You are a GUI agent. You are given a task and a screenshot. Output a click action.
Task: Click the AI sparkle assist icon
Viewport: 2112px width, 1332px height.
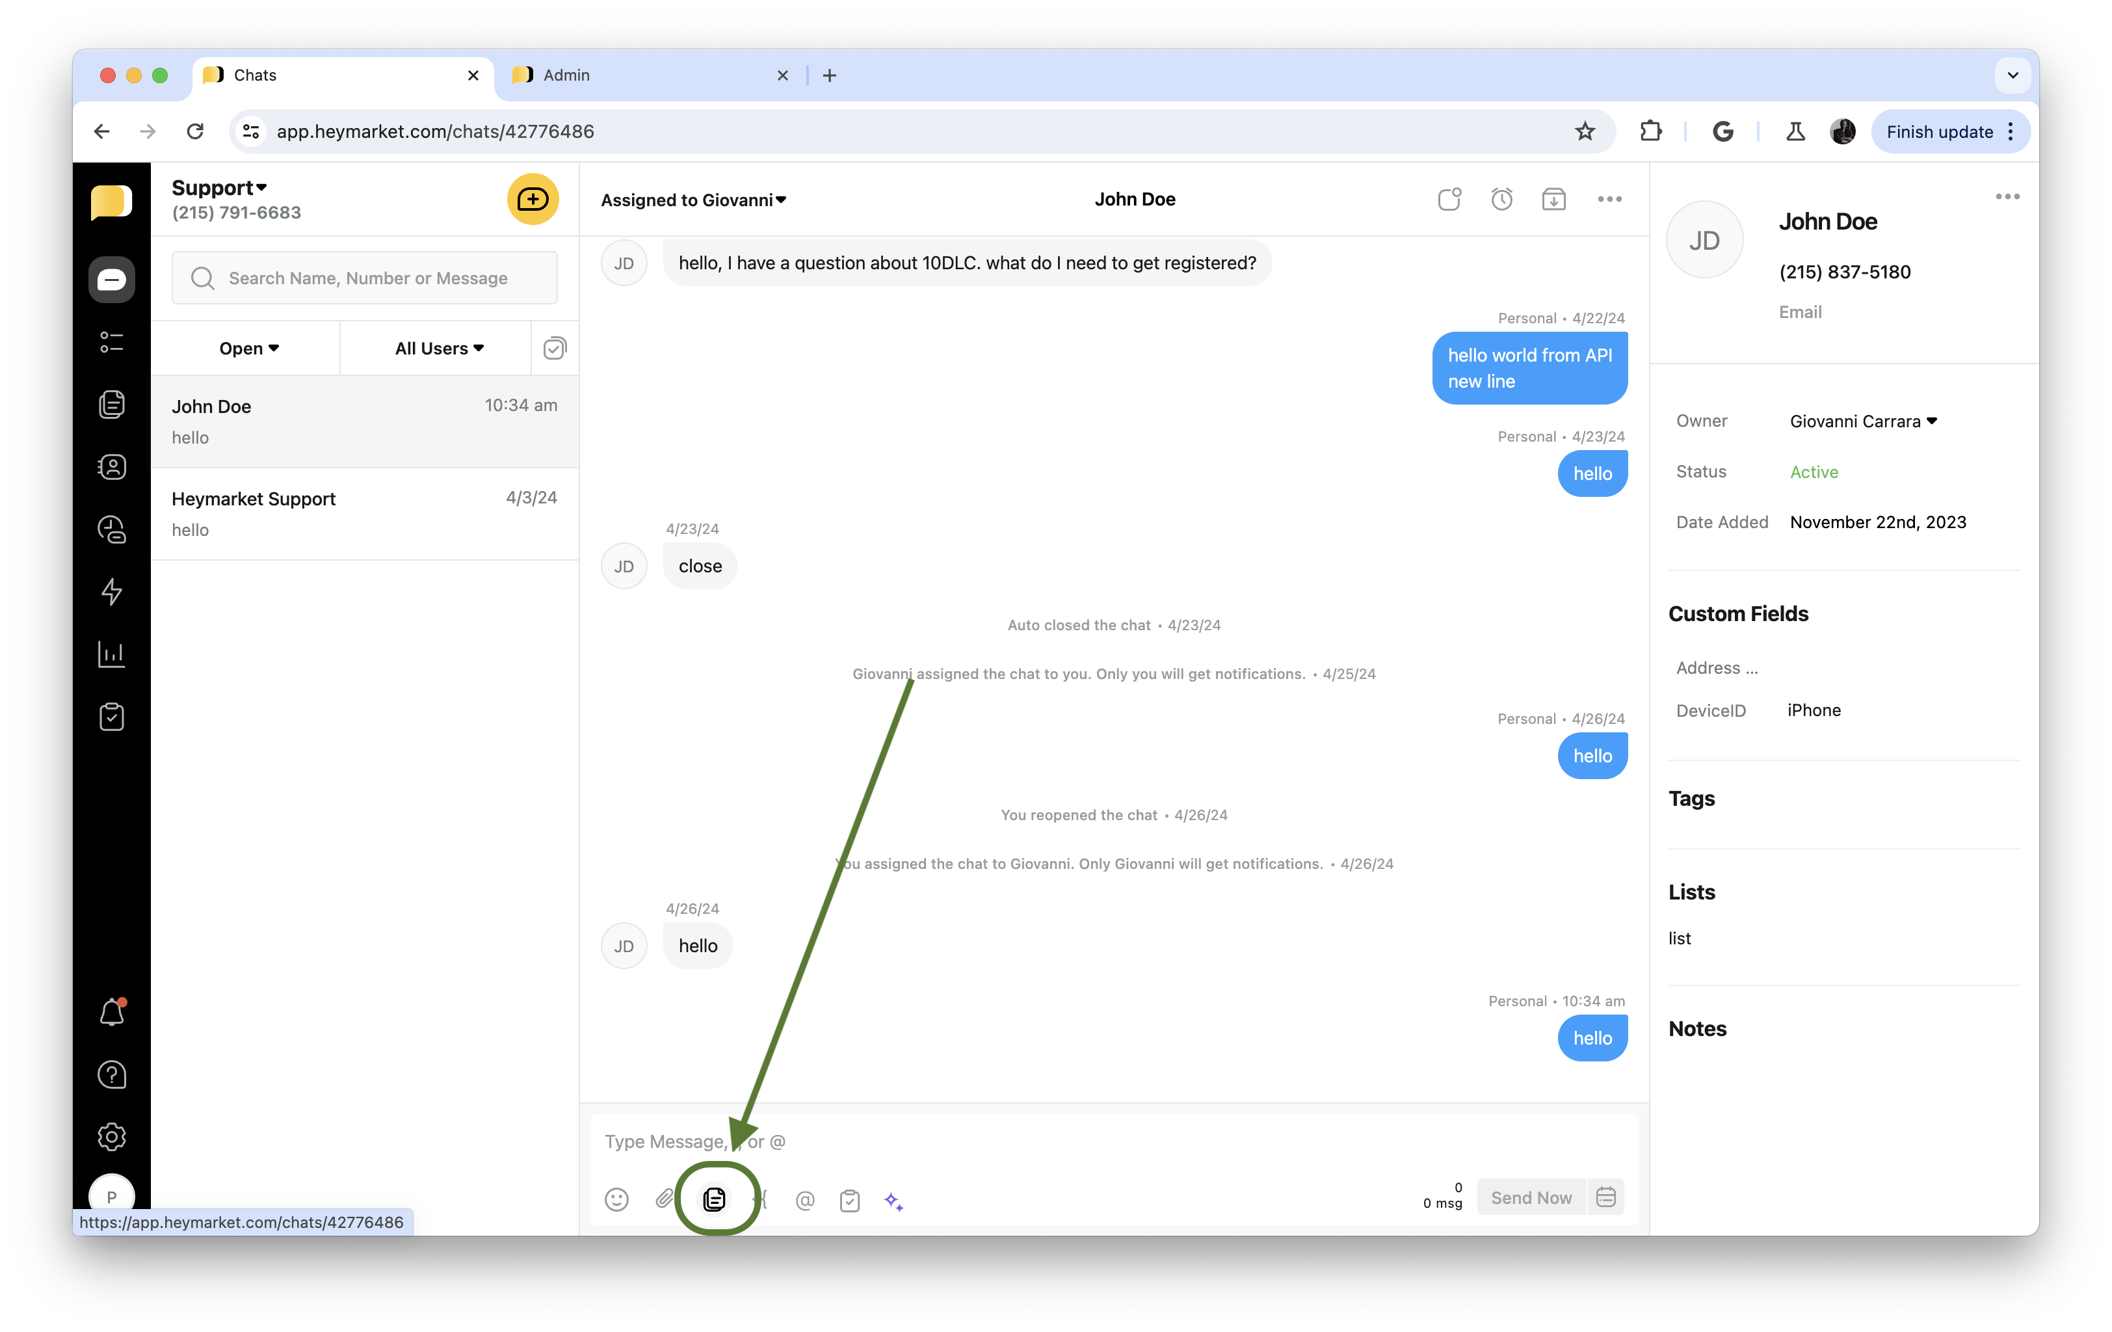coord(893,1201)
